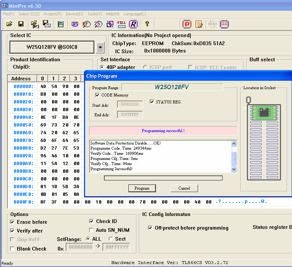Select the Sect range radio button
Image resolution: width=292 pixels, height=267 pixels.
click(x=111, y=239)
